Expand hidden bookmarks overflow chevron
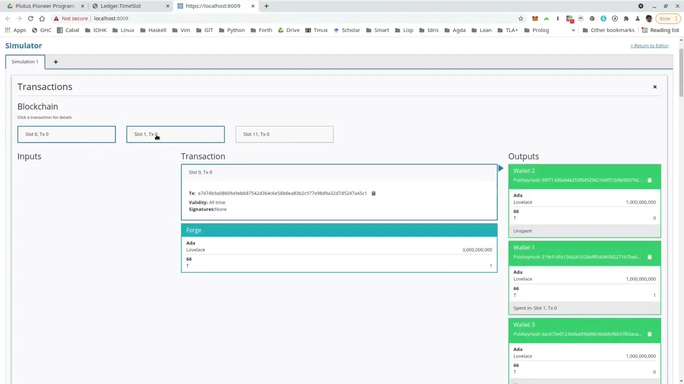Image resolution: width=684 pixels, height=384 pixels. tap(573, 30)
